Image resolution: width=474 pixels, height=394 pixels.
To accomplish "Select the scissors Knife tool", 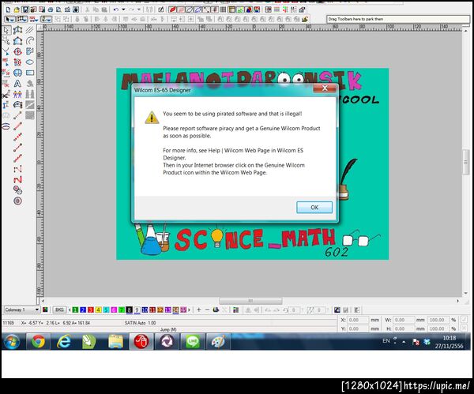I will [x=6, y=94].
